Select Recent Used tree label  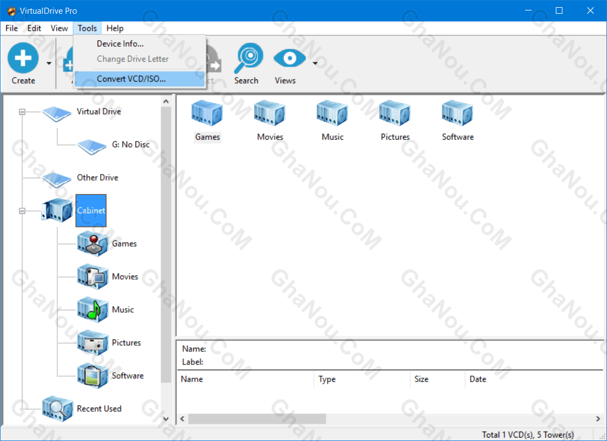point(99,409)
